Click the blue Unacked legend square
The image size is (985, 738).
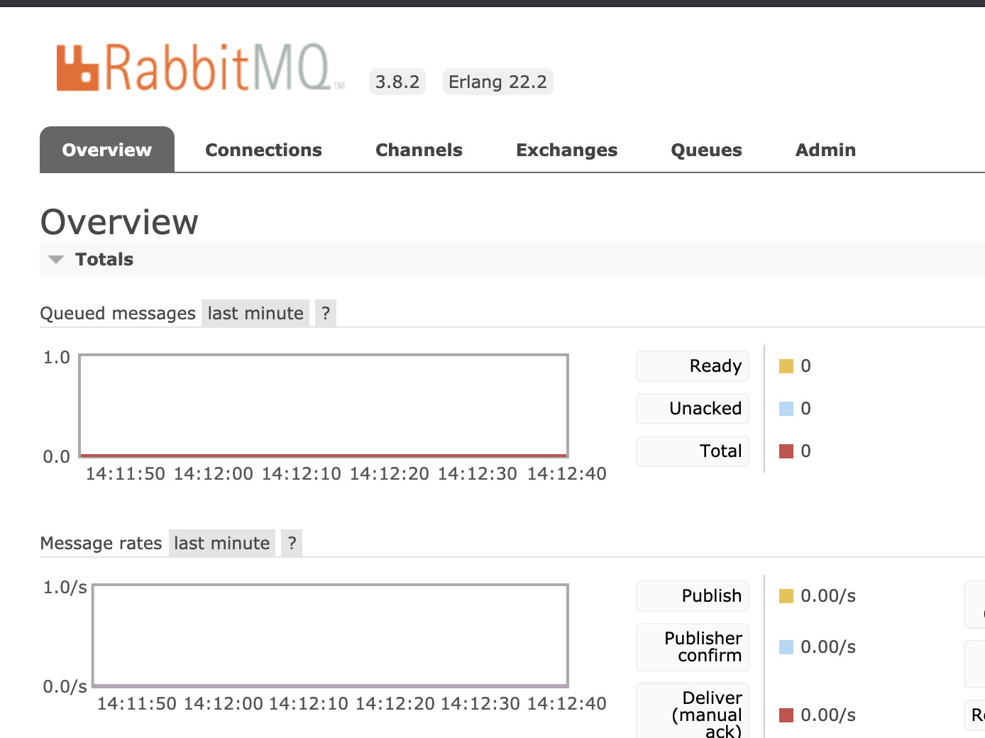[786, 408]
